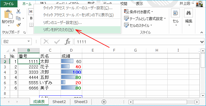The image size is (206, 106).
Task: Expand the formula bar with the chevron
Action: 202,42
